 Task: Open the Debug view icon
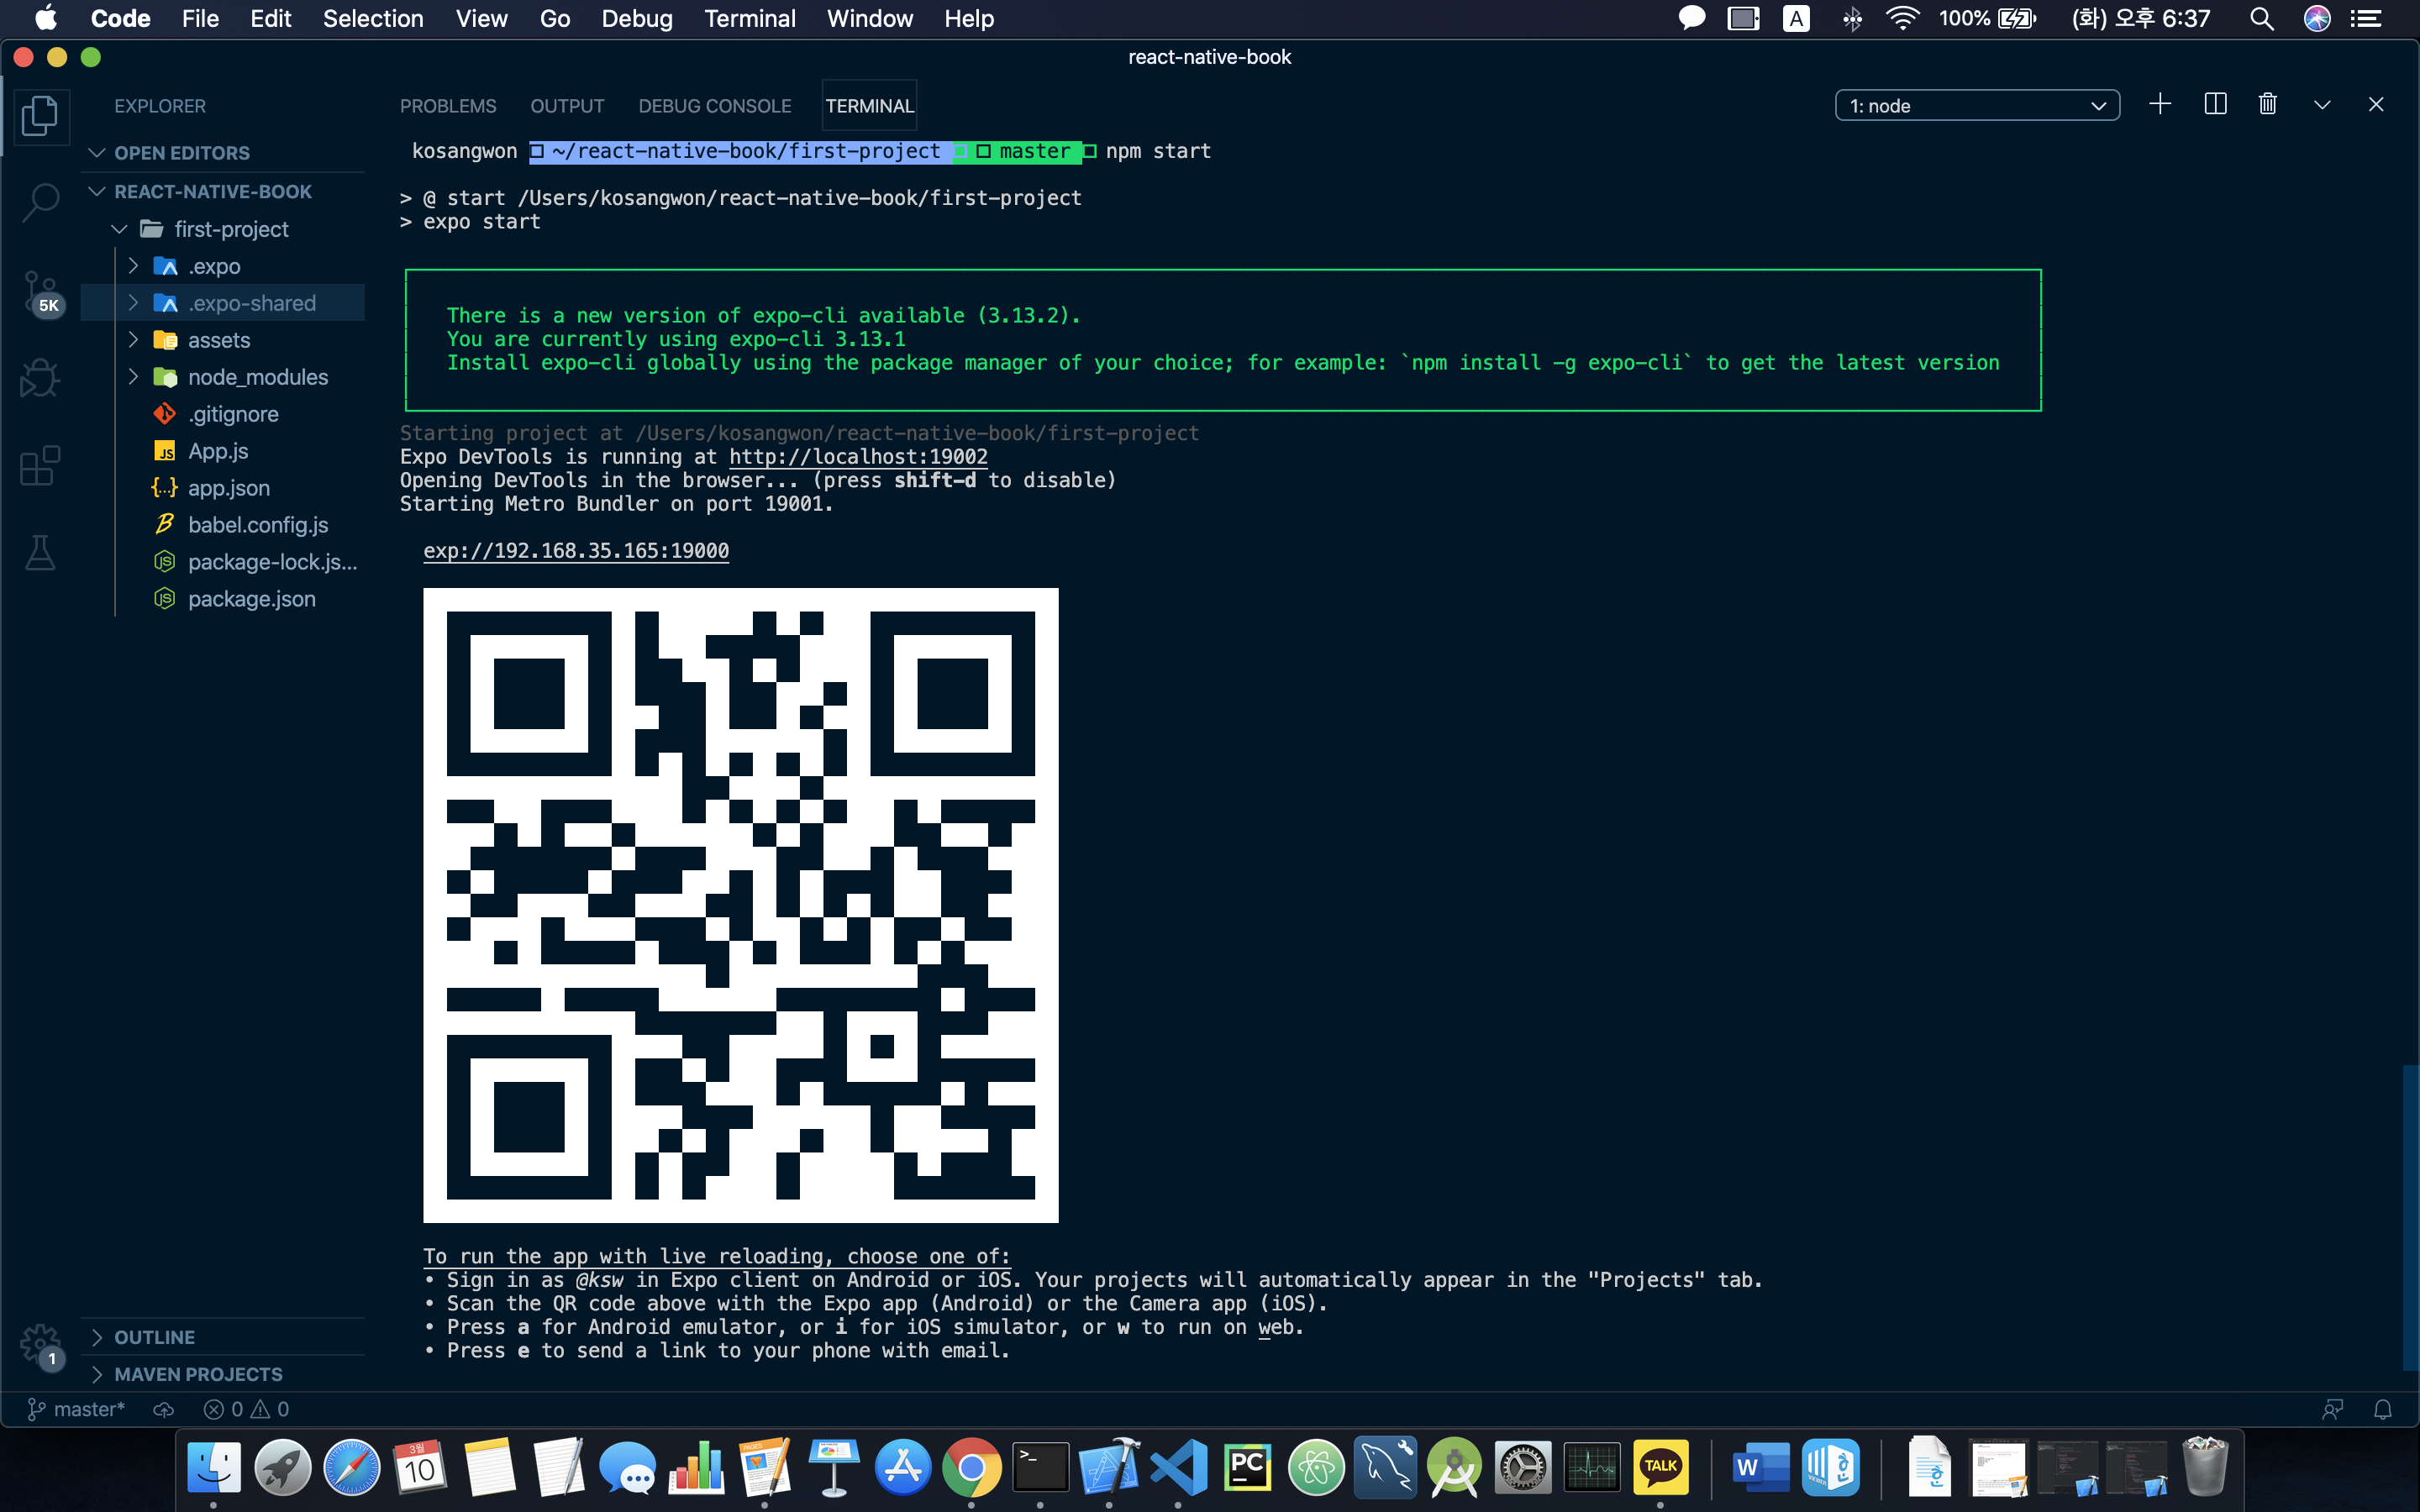(x=40, y=378)
